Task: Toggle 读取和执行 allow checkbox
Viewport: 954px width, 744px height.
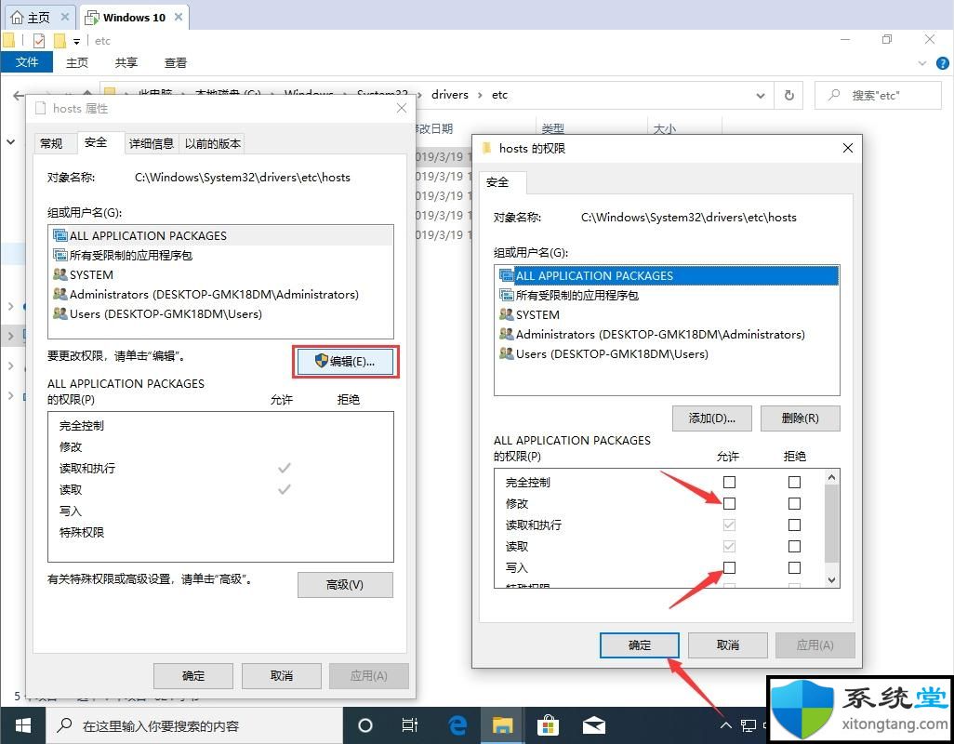Action: point(729,525)
